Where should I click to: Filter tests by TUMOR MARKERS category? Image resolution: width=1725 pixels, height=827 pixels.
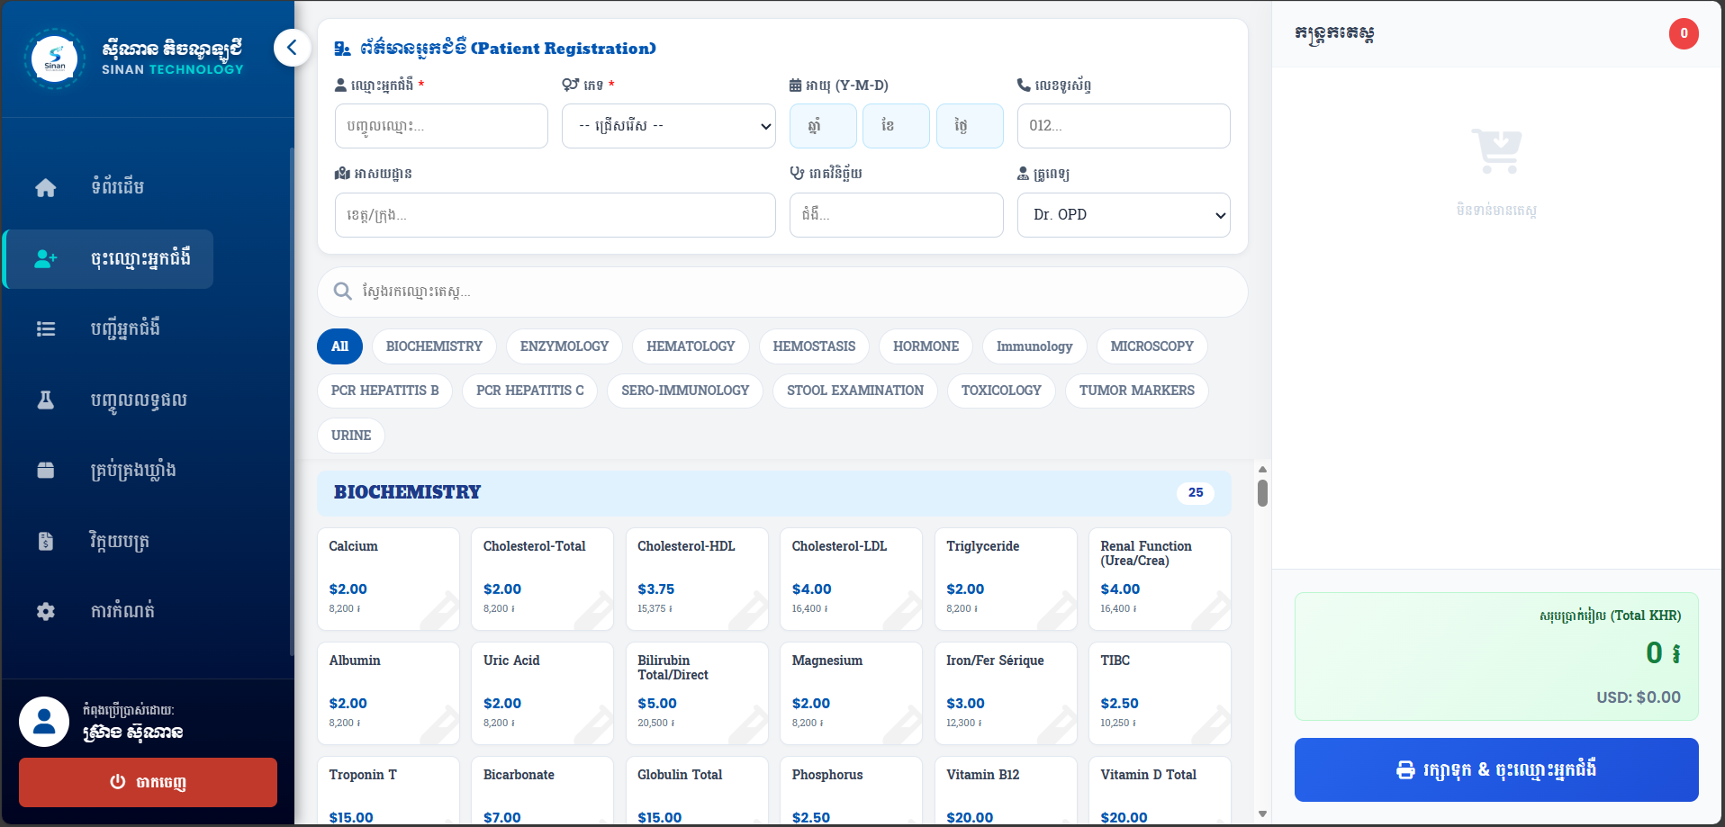pos(1136,391)
